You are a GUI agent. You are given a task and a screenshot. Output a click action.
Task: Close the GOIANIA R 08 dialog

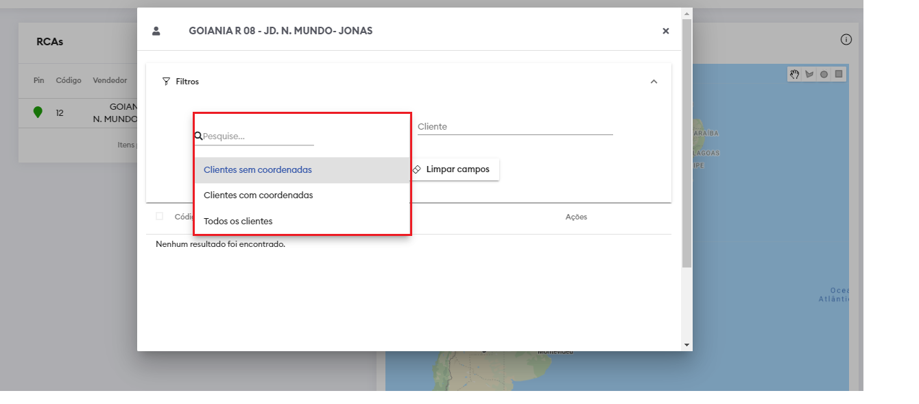[665, 31]
